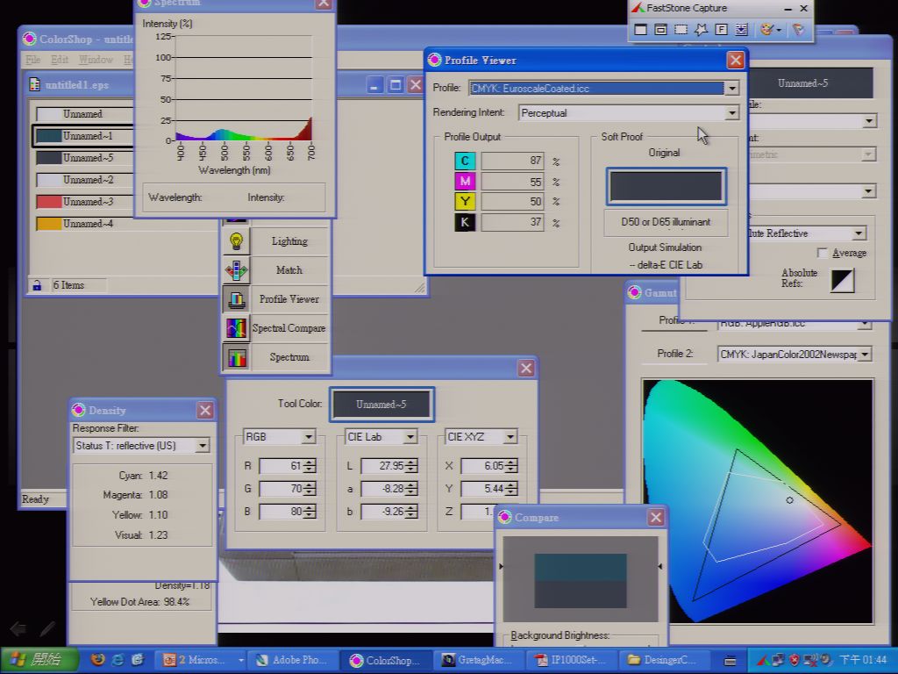Expand the Profile dropdown showing EuroscaleCoated.icc

pos(732,89)
